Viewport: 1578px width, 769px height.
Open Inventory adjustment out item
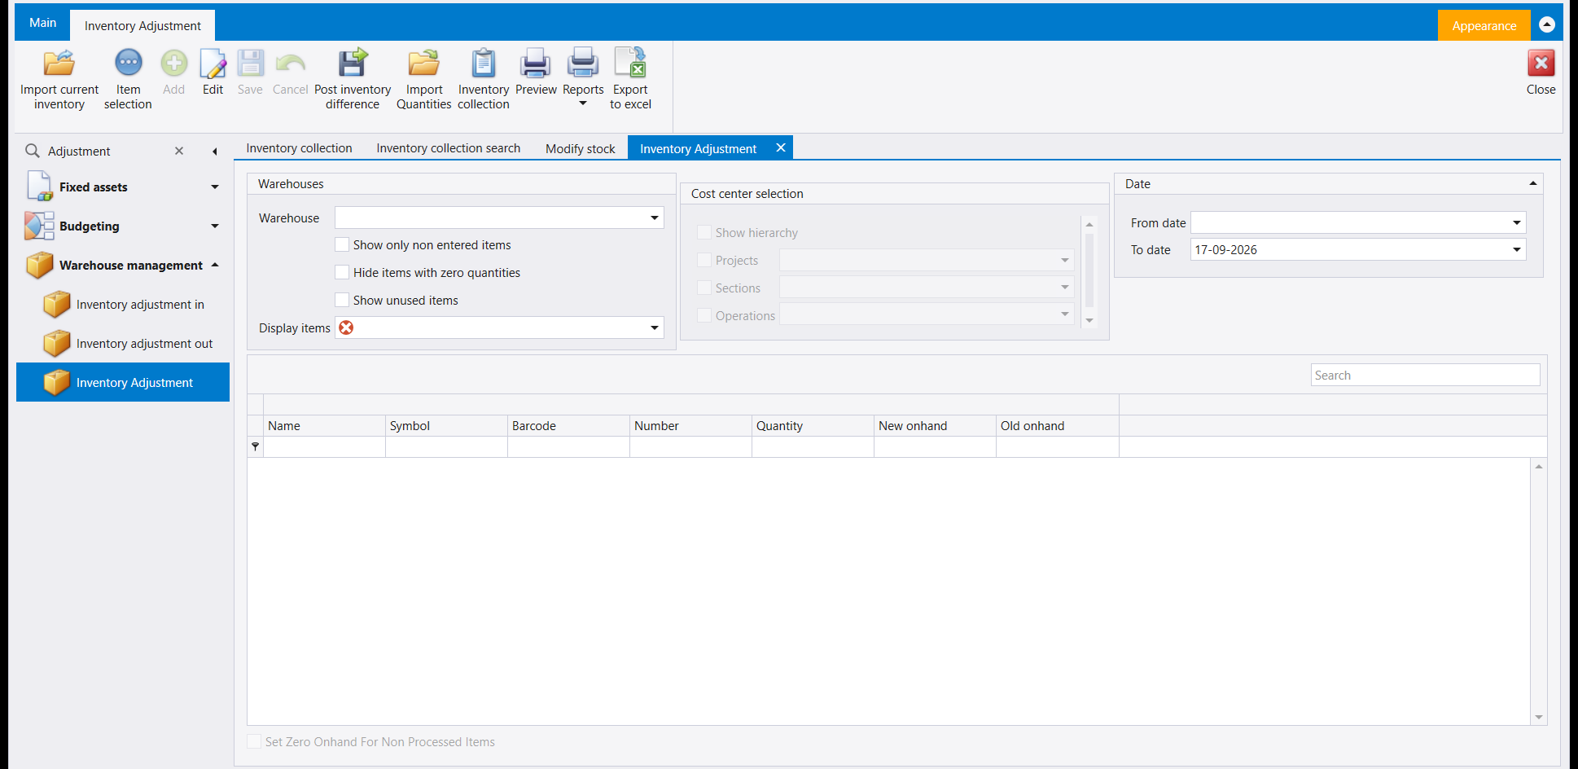click(x=123, y=343)
